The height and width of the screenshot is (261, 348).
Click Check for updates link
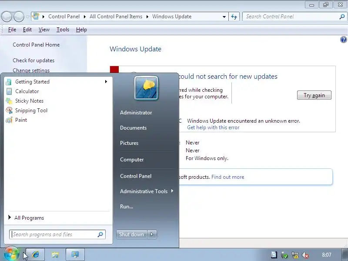coord(33,60)
